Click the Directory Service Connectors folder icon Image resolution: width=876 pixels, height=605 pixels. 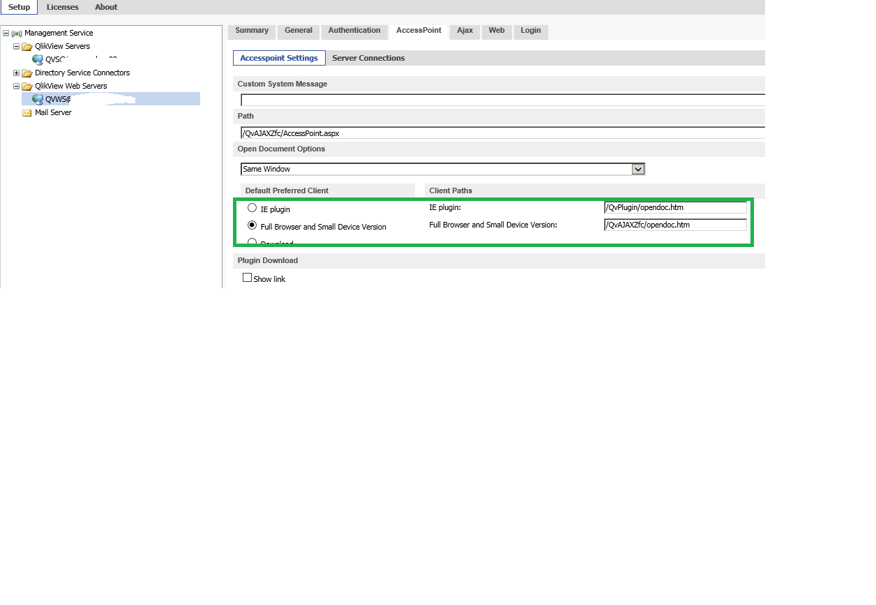coord(27,73)
